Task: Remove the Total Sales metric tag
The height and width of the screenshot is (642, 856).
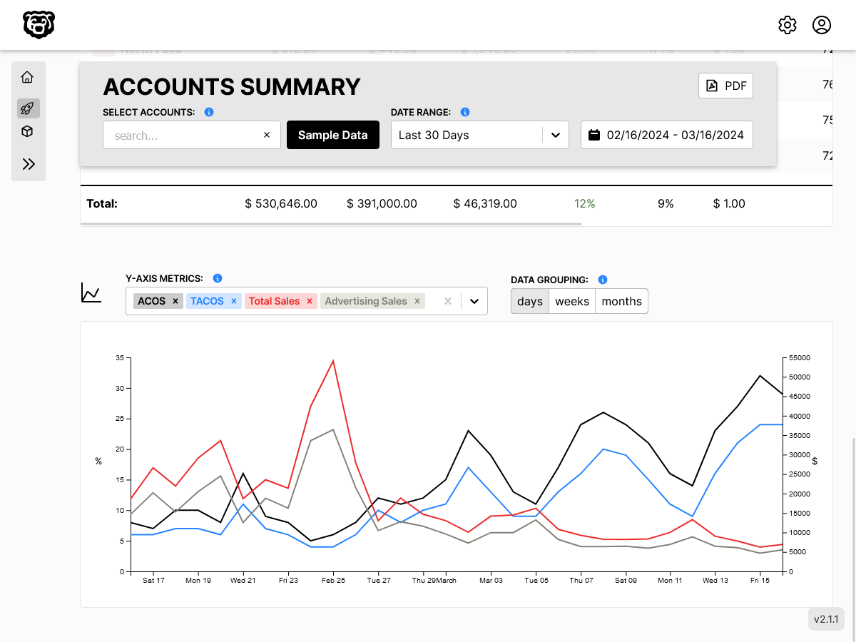Action: [310, 301]
